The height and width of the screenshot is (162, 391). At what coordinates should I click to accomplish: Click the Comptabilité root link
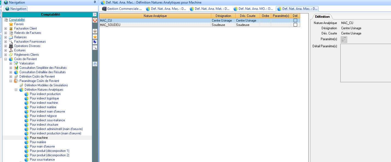(17, 20)
